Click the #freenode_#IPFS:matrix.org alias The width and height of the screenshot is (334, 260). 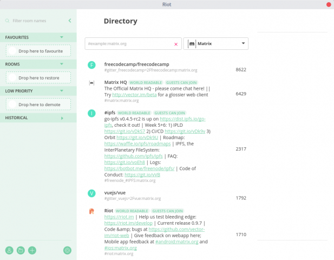coord(130,180)
